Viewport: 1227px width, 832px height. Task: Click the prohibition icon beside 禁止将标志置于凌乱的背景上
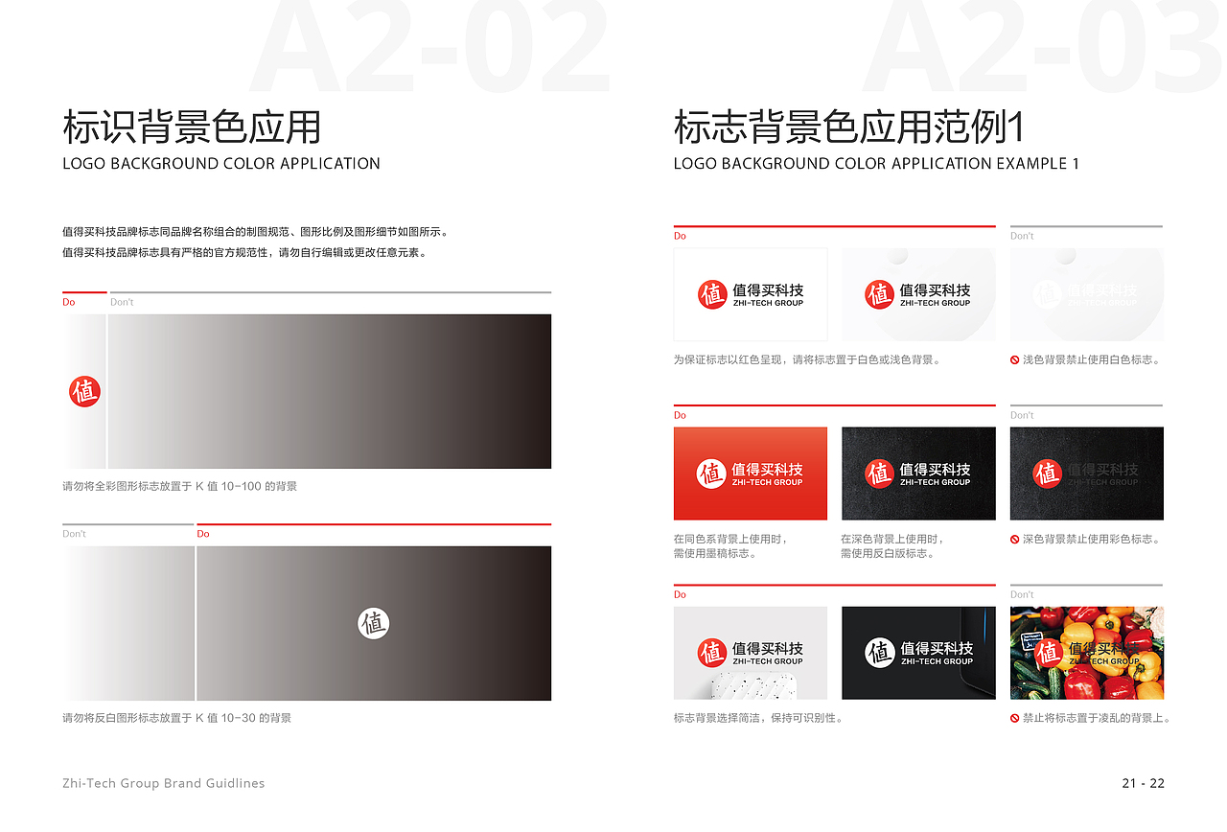[1015, 718]
